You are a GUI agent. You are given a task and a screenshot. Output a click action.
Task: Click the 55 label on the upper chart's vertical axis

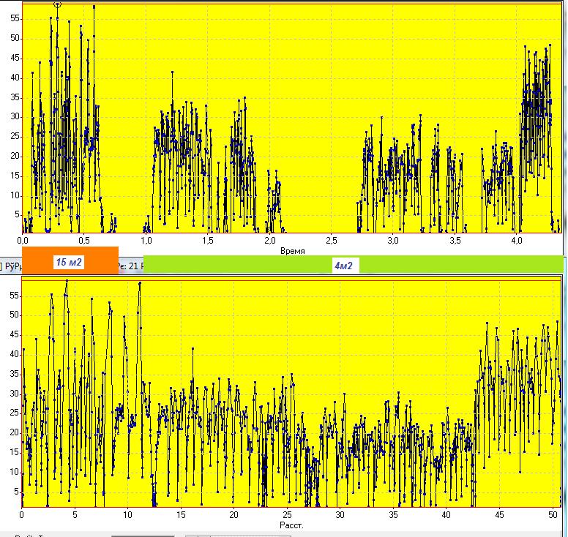tap(15, 18)
